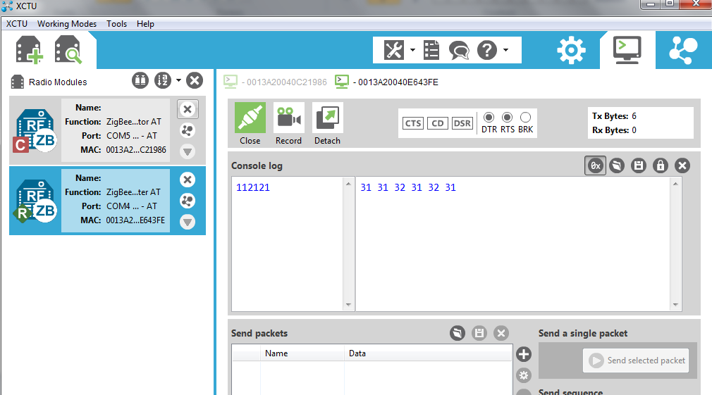The image size is (712, 395).
Task: Clear the Send packets list
Action: 501,333
